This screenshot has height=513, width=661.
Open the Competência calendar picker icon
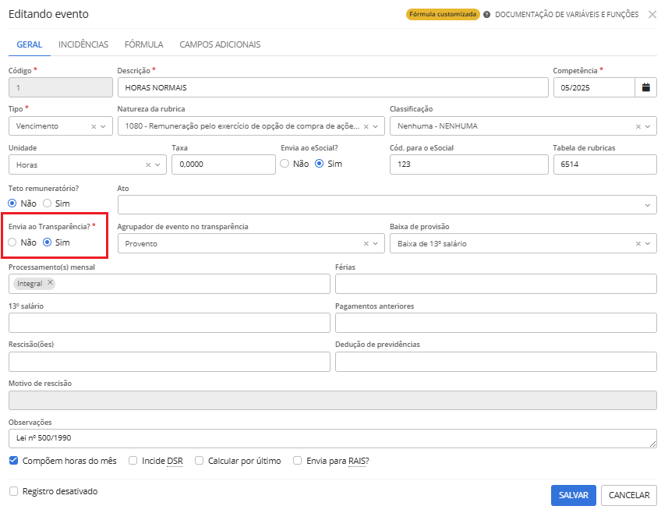click(645, 87)
